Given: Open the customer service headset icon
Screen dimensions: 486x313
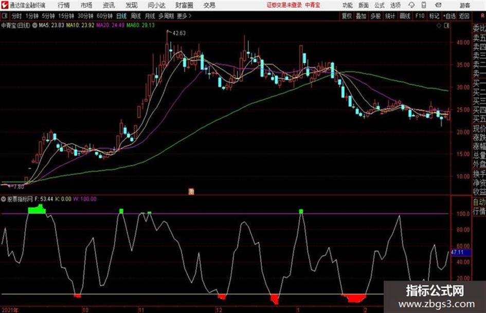Looking at the screenshot, I should coord(411,5).
